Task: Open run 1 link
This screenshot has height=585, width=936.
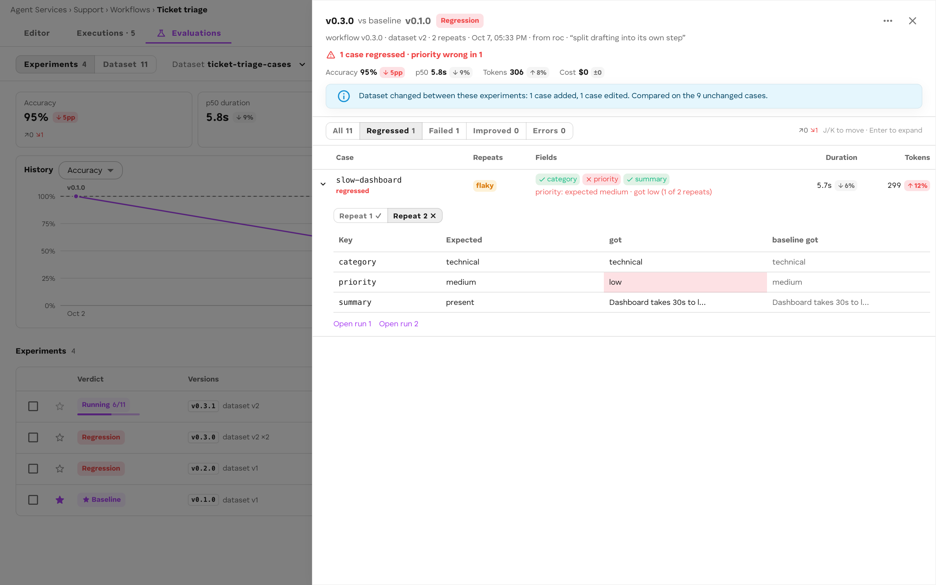Action: pyautogui.click(x=352, y=324)
